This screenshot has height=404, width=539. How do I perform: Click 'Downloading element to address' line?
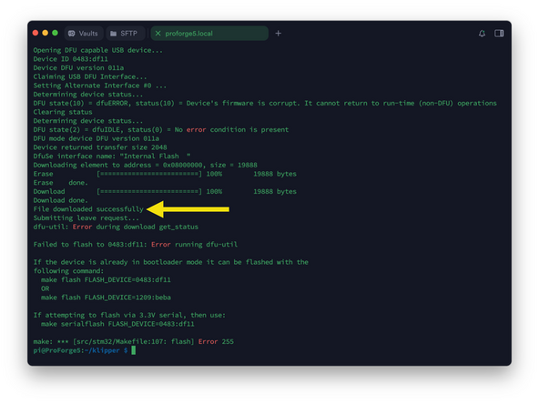tap(145, 165)
